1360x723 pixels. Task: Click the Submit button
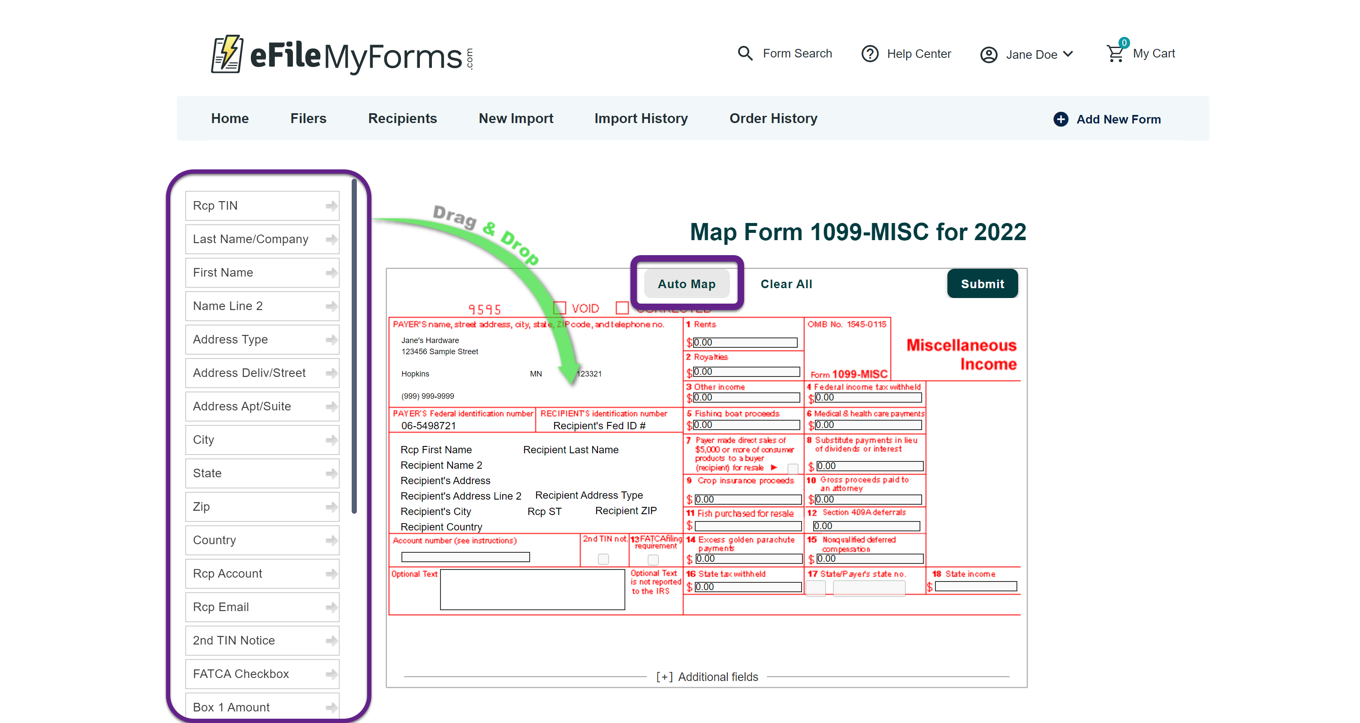pos(982,284)
